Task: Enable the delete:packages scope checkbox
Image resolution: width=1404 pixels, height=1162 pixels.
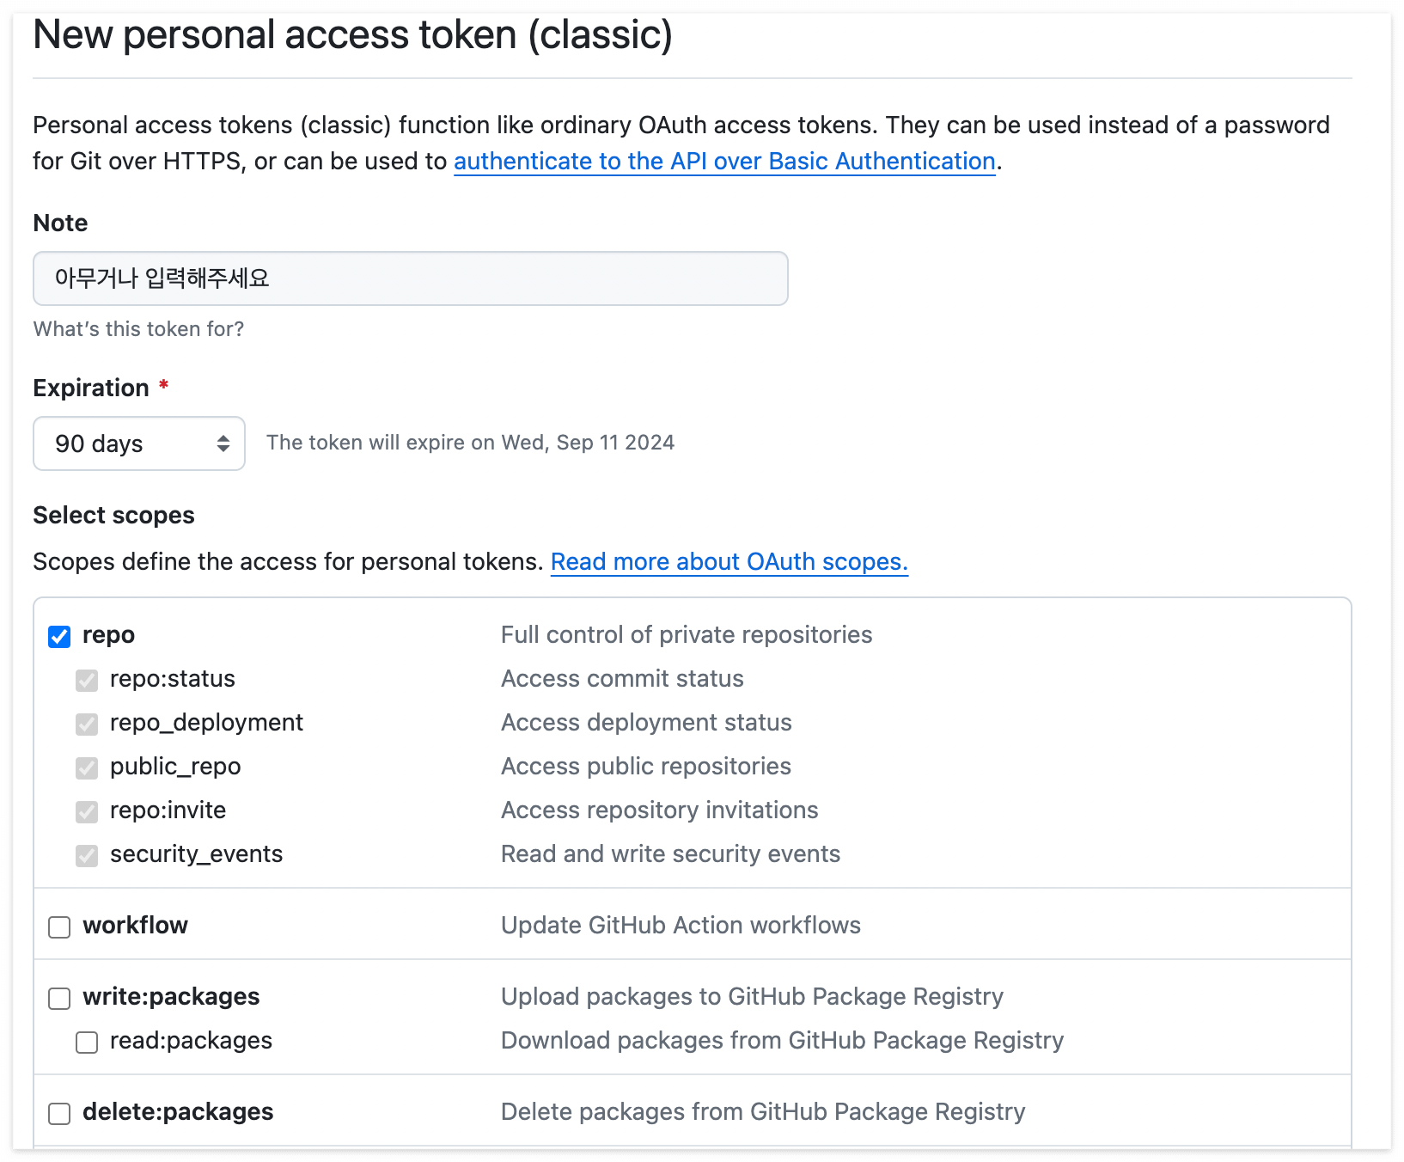Action: (59, 1114)
